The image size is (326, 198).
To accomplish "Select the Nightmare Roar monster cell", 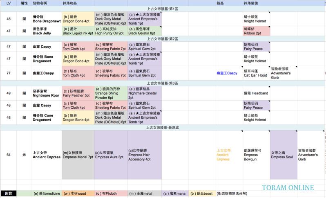I will 47,93.
